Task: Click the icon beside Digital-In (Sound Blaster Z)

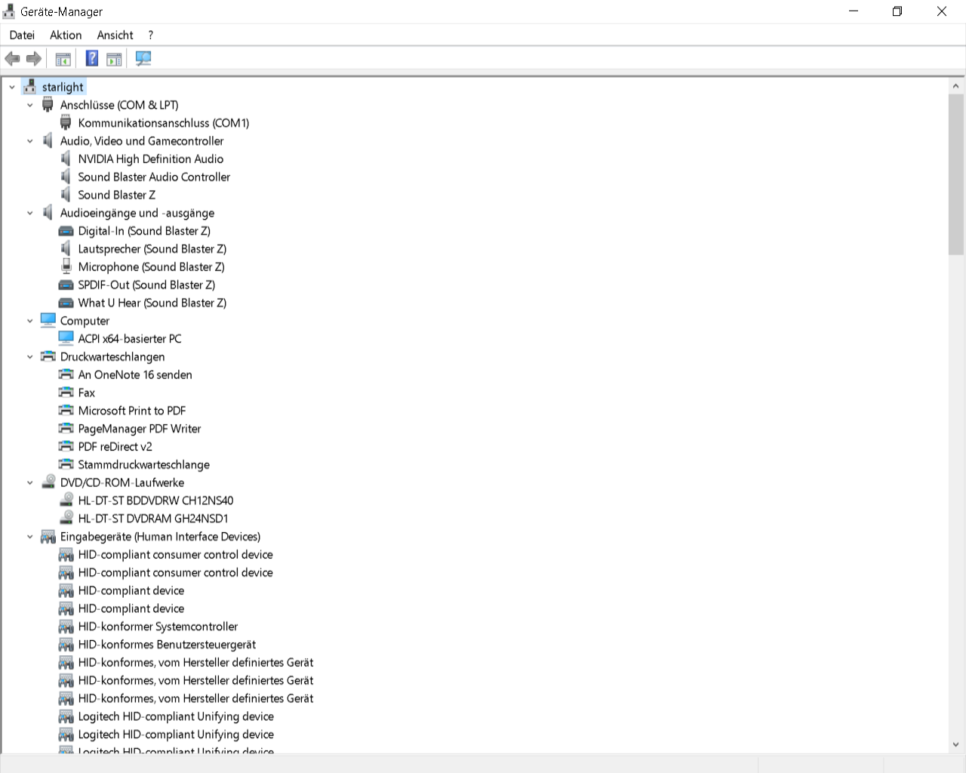Action: pyautogui.click(x=66, y=231)
